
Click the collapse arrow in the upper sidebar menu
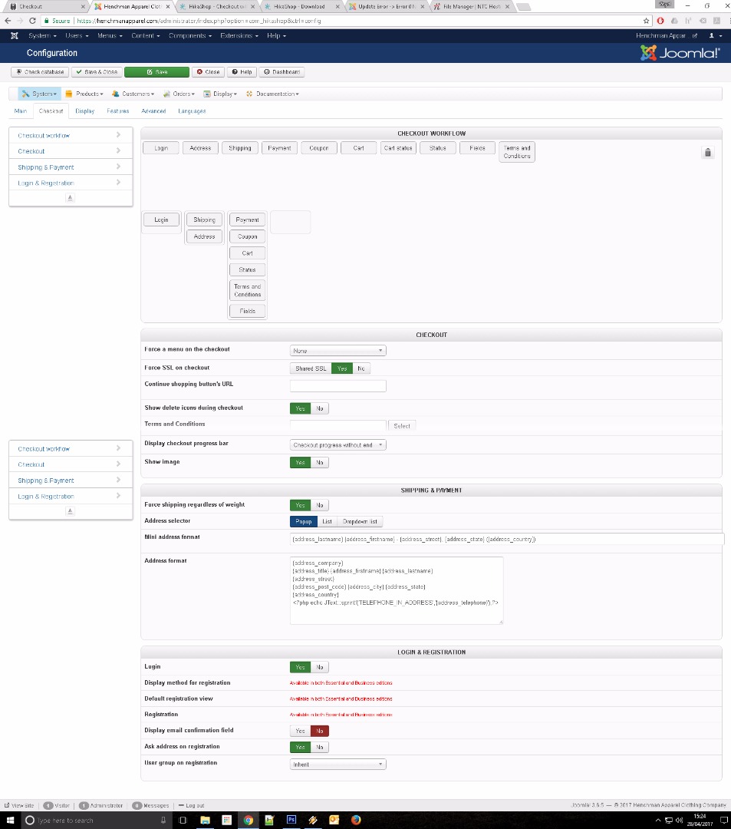tap(71, 198)
